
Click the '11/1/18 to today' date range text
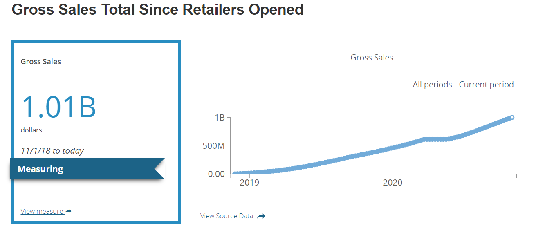52,151
